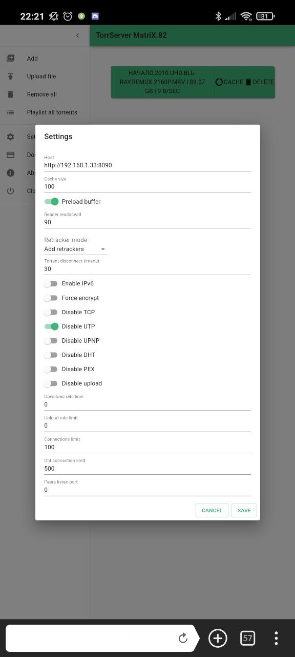Save the settings
This screenshot has width=295, height=657.
pos(244,510)
